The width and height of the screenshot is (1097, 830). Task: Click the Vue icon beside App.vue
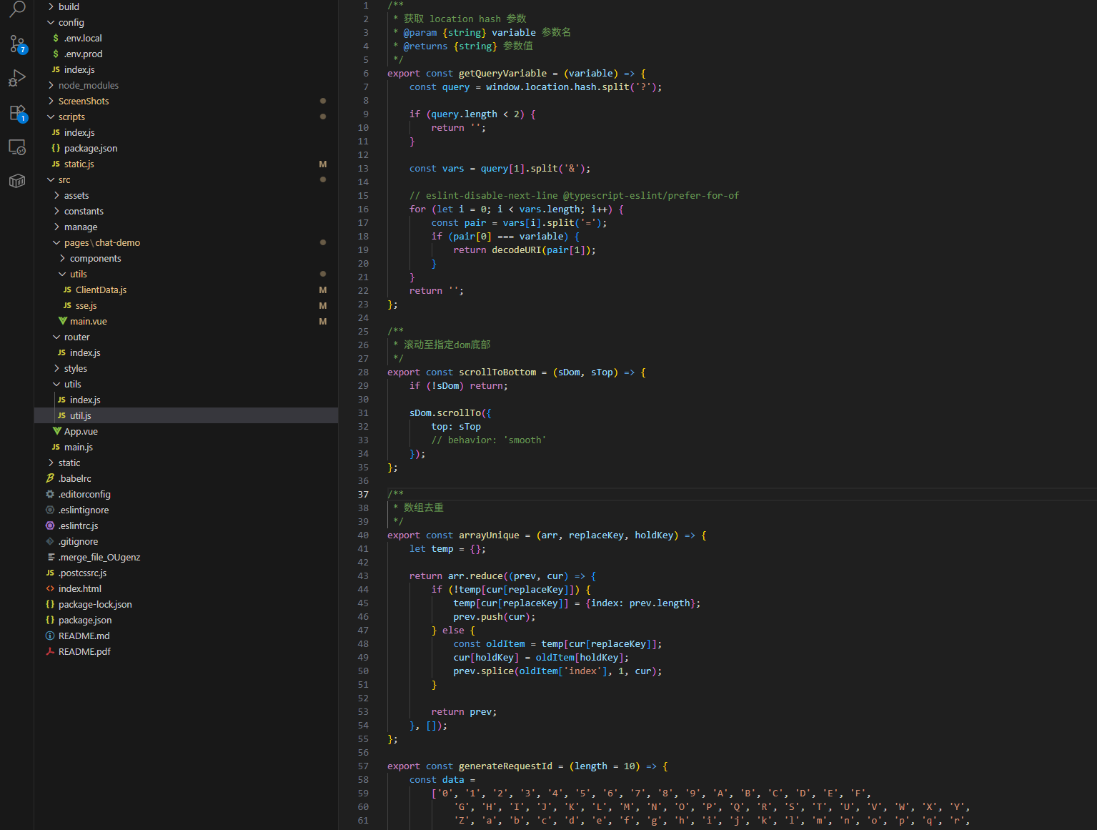pos(57,431)
